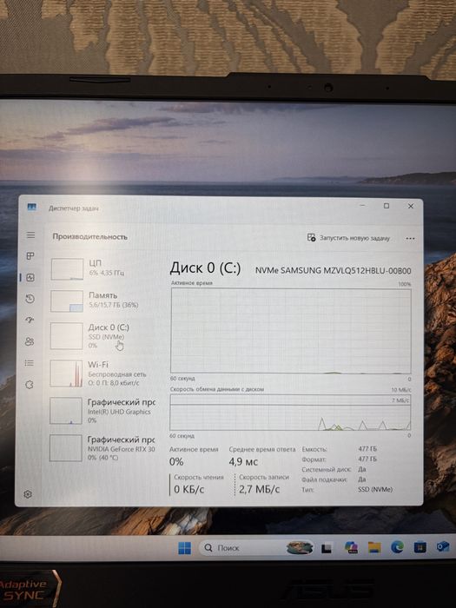Click the Windows Start button
This screenshot has width=456, height=608.
[184, 548]
